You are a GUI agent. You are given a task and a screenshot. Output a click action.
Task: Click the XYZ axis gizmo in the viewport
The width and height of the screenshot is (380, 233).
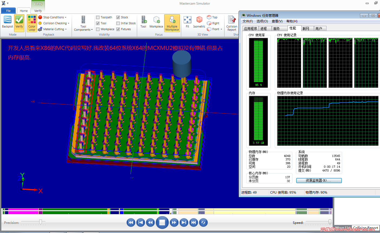point(30,183)
